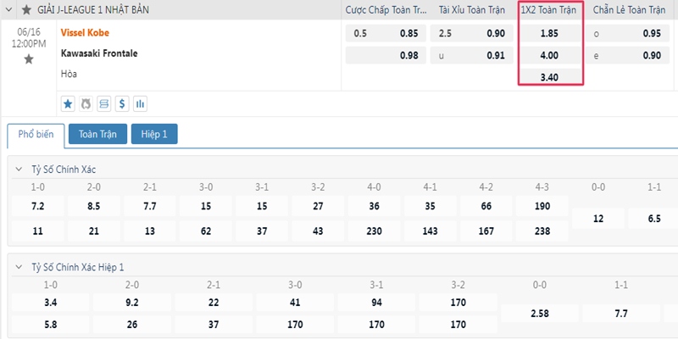Select correct score 1-0 odds 7.2
The height and width of the screenshot is (339, 678).
pos(37,206)
